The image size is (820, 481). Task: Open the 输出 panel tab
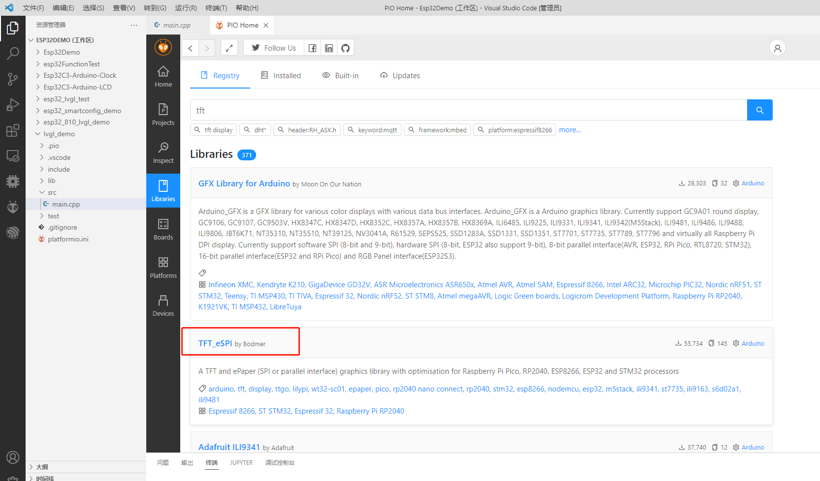point(187,463)
